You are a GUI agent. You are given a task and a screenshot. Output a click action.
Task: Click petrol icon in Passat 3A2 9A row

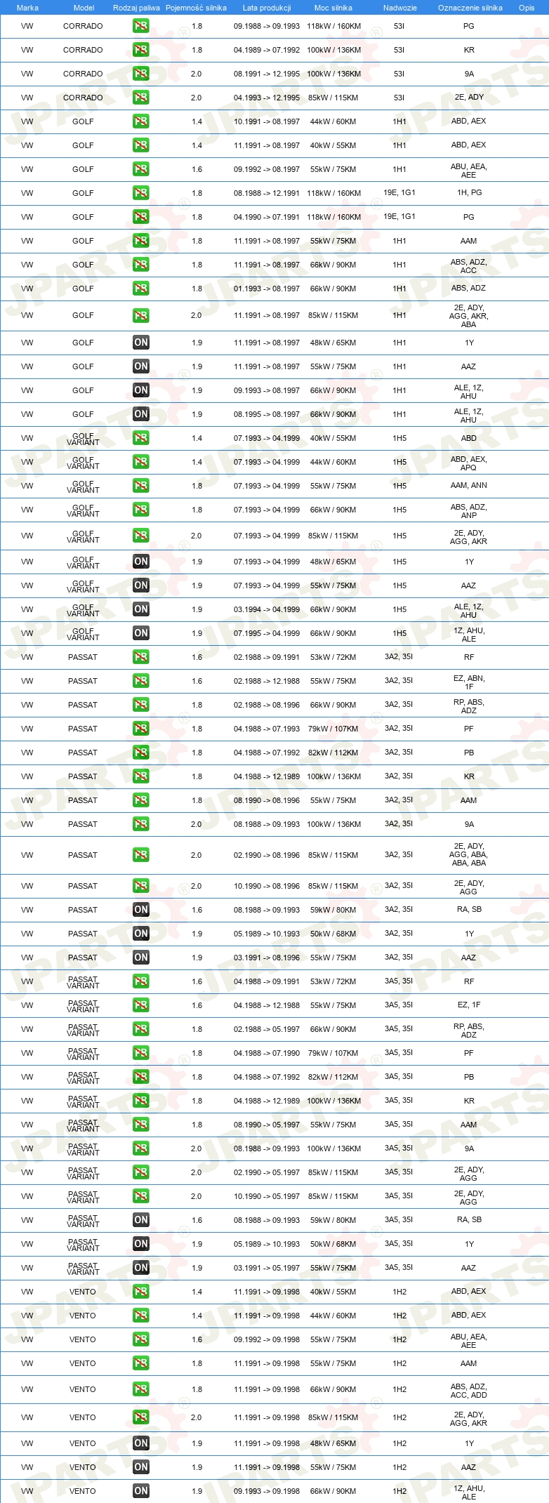click(x=140, y=824)
